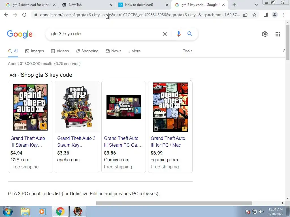Open search Tools options
The width and height of the screenshot is (290, 217).
tap(187, 51)
